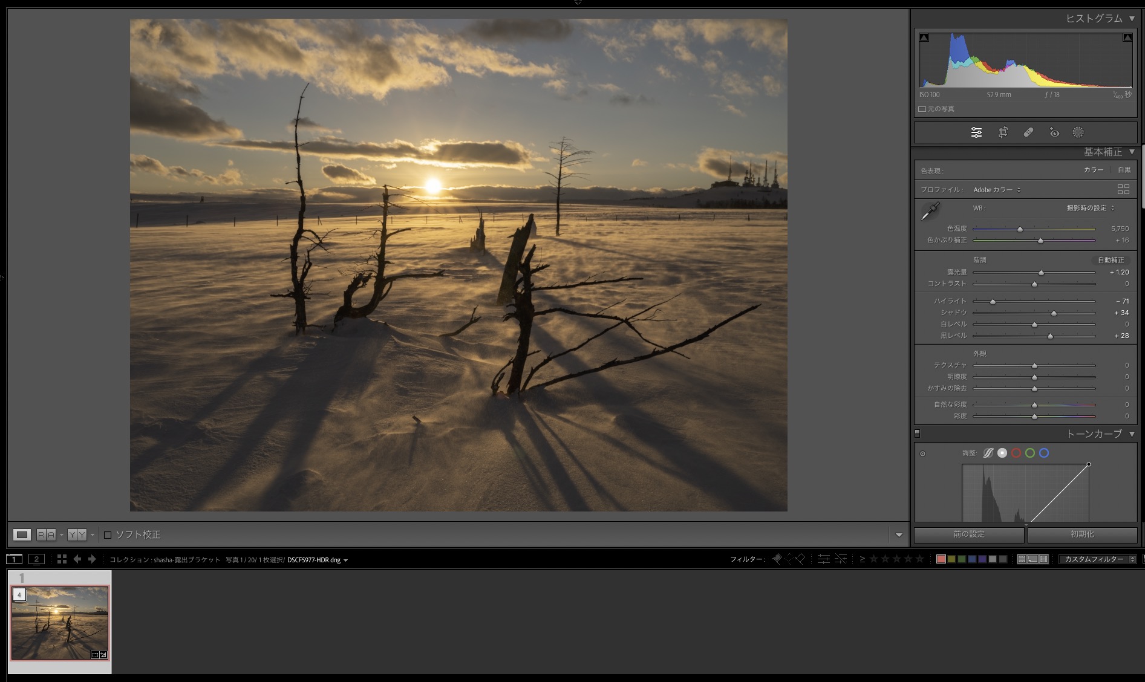This screenshot has width=1145, height=682.
Task: Open the Masking tool
Action: point(1078,132)
